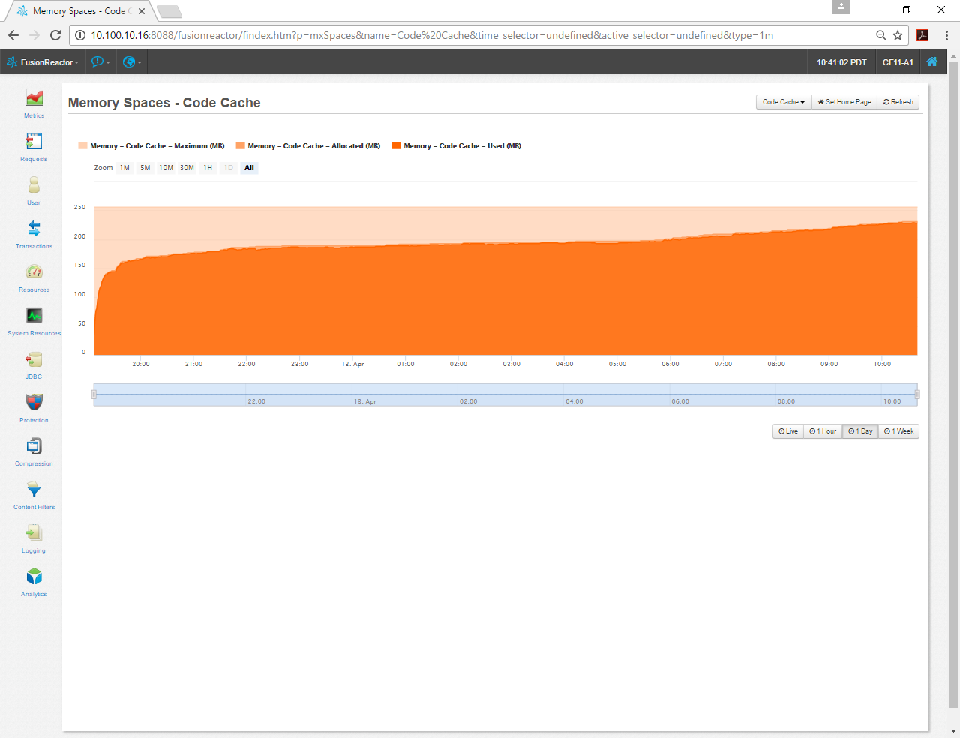Screen dimensions: 960x738
Task: Open the Resources gauge icon
Action: point(34,271)
